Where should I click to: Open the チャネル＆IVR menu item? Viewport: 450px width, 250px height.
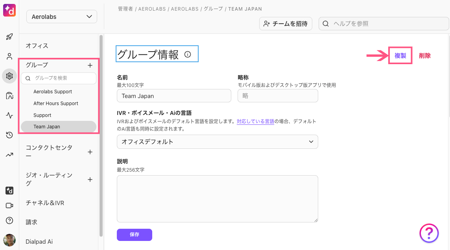pyautogui.click(x=45, y=203)
